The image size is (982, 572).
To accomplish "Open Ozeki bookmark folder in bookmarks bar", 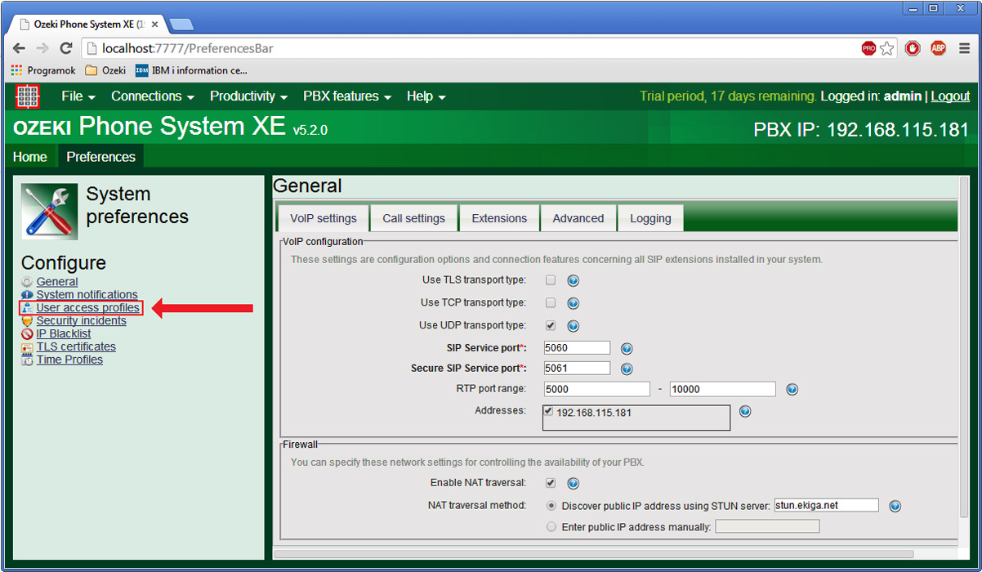I will tap(105, 70).
